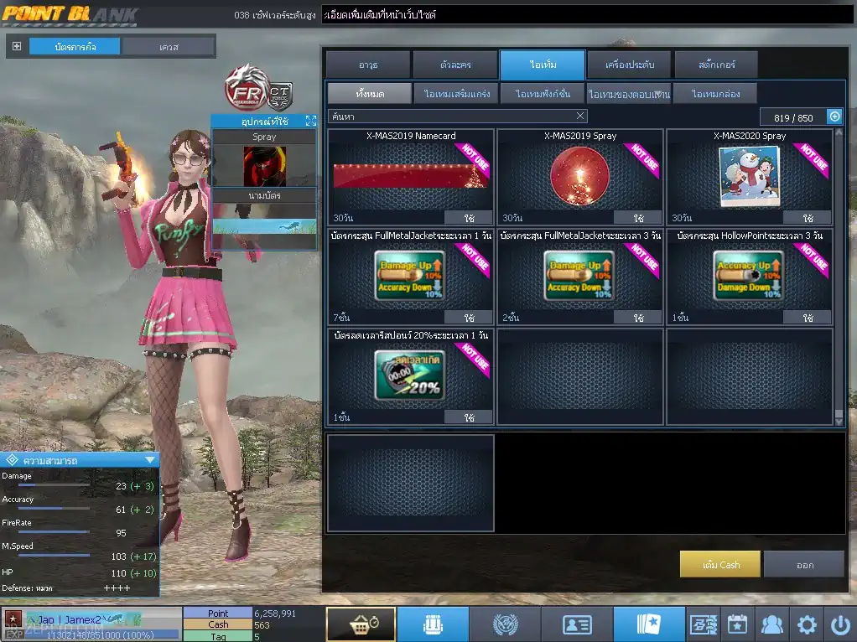Image resolution: width=857 pixels, height=642 pixels.
Task: Switch to the ตัวละคร character tab
Action: pos(455,65)
